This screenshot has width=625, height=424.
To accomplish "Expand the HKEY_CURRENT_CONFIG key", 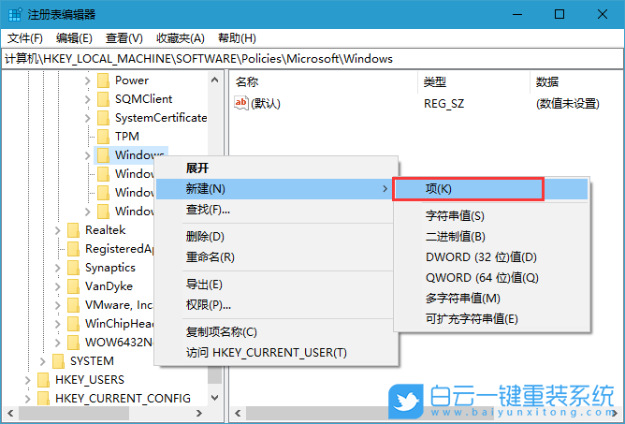I will pos(27,399).
